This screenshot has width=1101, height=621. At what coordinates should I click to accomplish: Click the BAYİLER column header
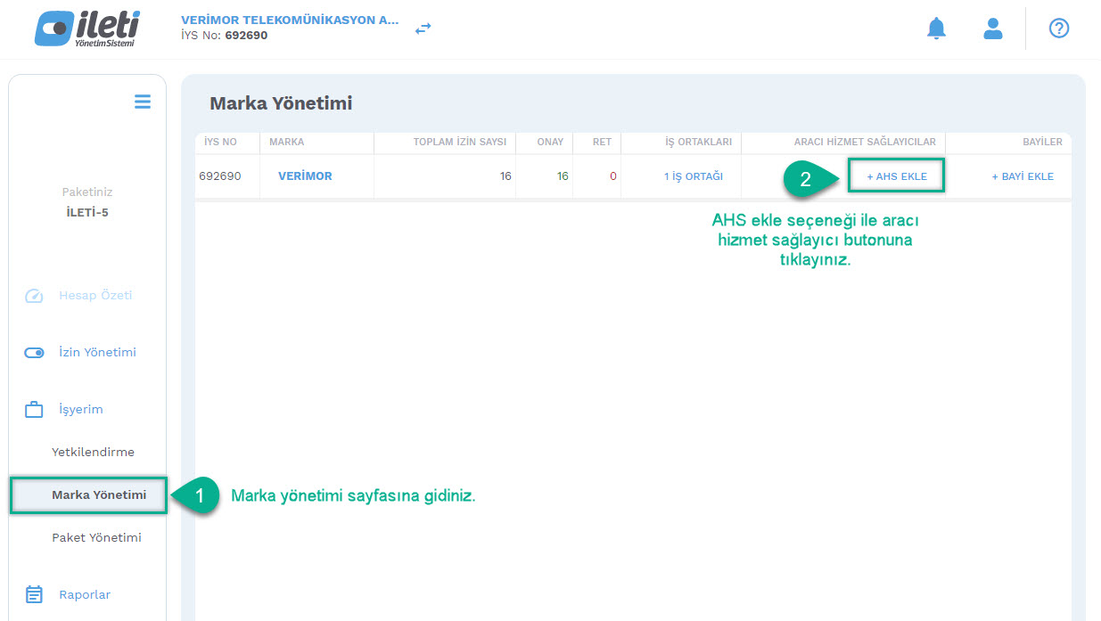1042,142
